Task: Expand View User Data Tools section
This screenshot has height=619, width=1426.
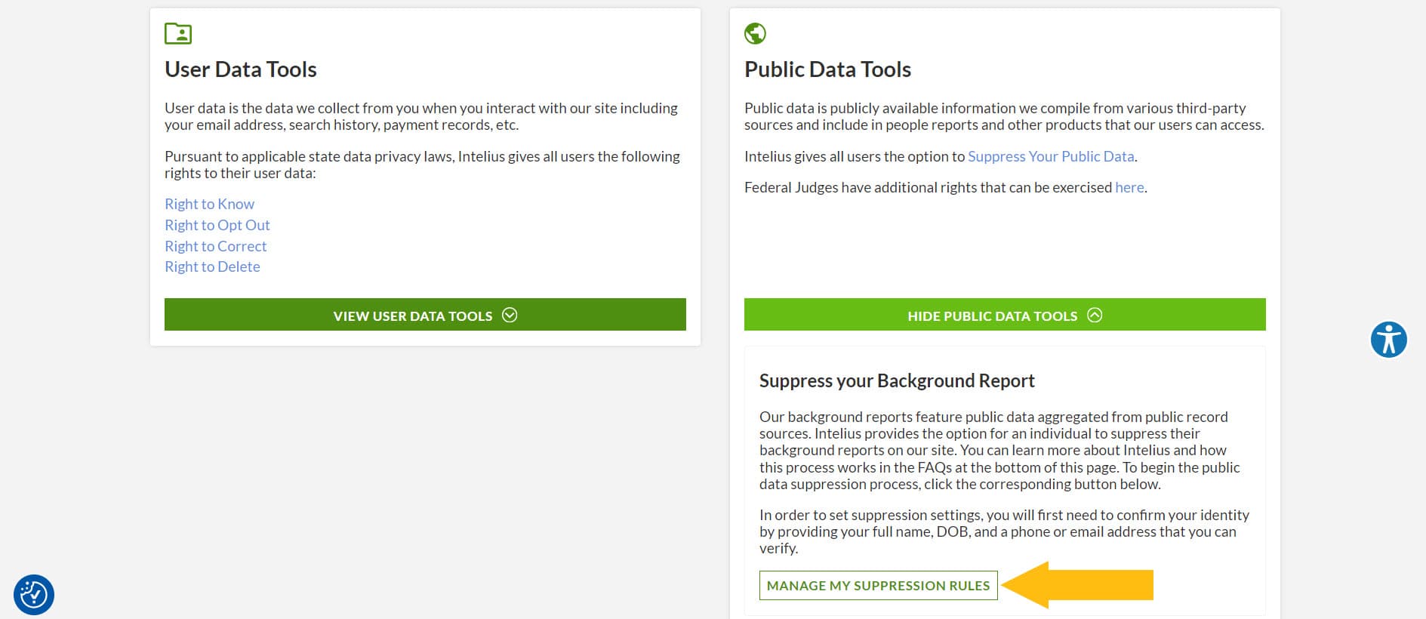Action: coord(425,314)
